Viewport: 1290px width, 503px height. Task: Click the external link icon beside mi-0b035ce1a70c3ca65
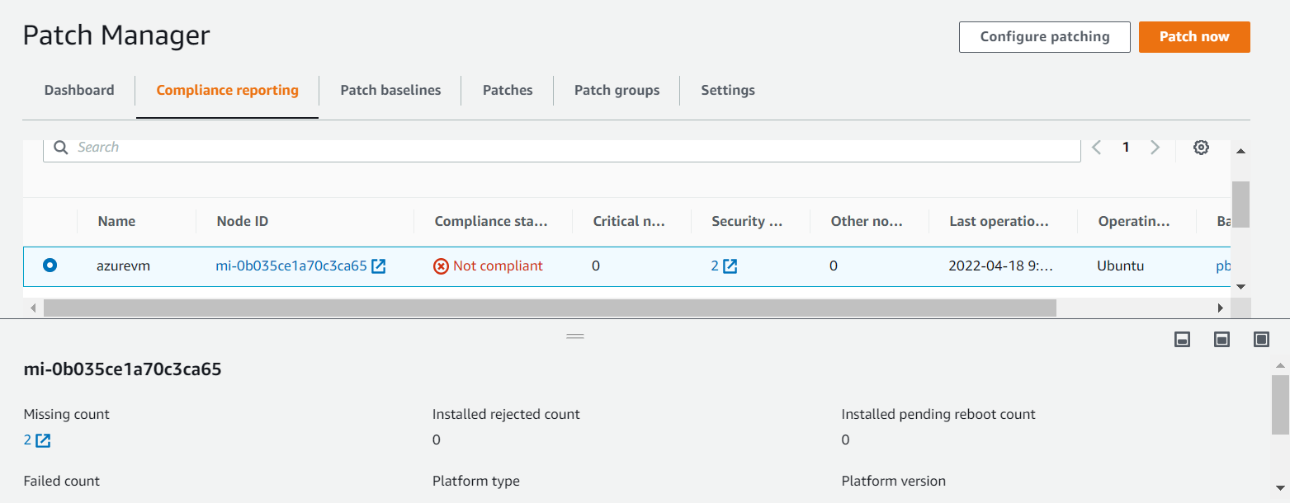379,266
